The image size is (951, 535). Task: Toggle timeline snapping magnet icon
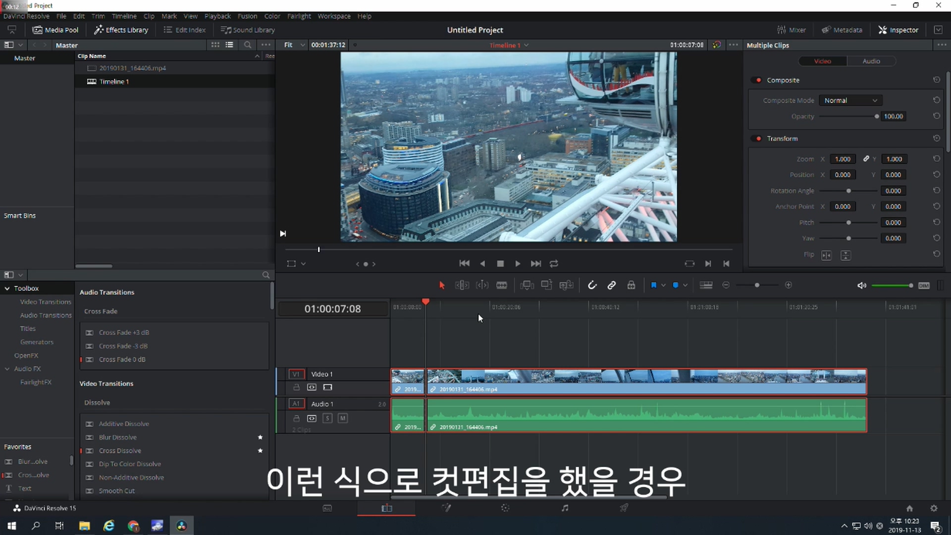(x=592, y=285)
